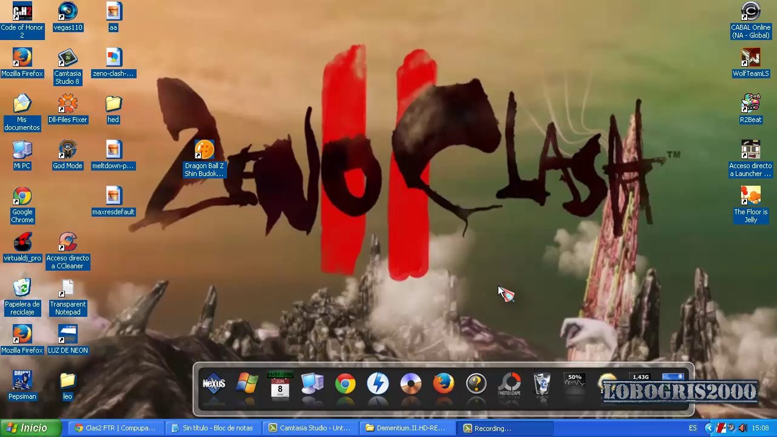Select the CABAL Online desktop icon
Viewport: 777px width, 437px height.
[x=750, y=20]
